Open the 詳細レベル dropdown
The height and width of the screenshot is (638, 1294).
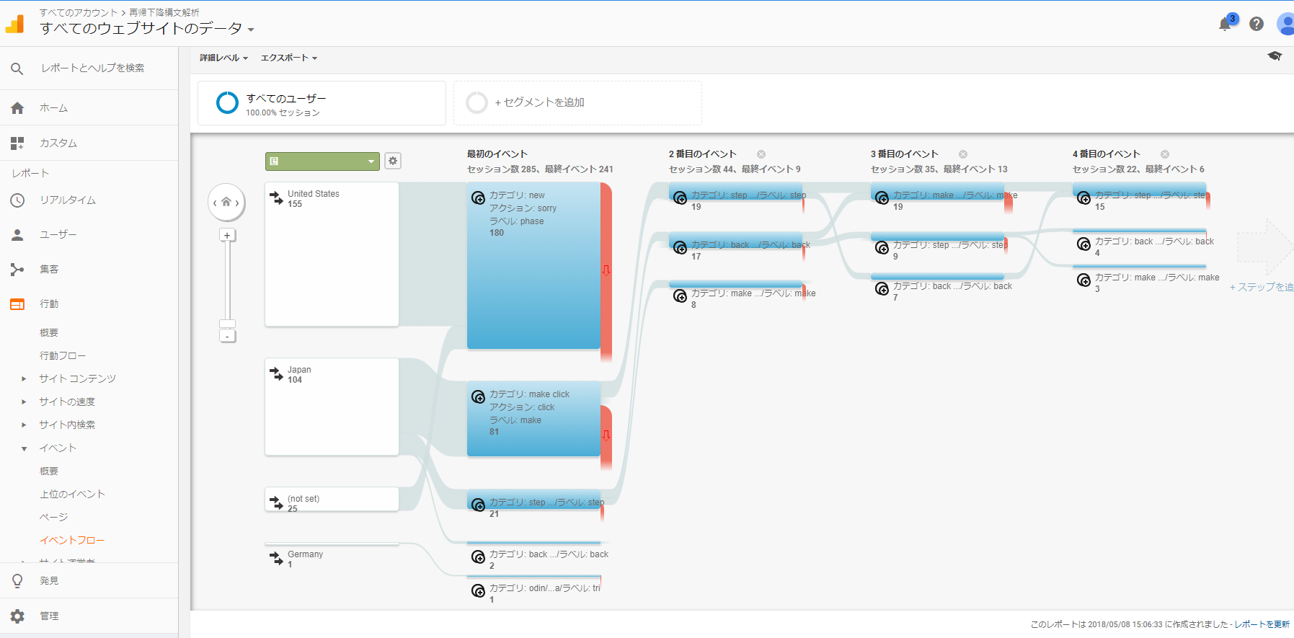point(223,58)
